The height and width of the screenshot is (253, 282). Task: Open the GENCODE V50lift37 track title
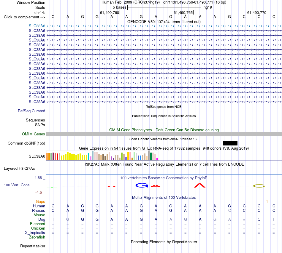(x=164, y=22)
